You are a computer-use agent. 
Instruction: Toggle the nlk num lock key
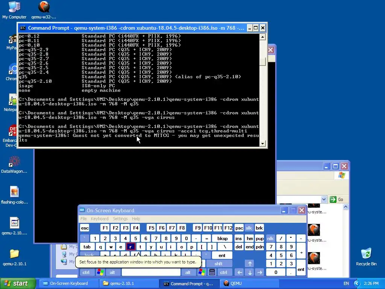coord(270,238)
